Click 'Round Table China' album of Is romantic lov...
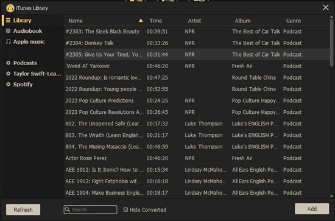 tap(254, 77)
